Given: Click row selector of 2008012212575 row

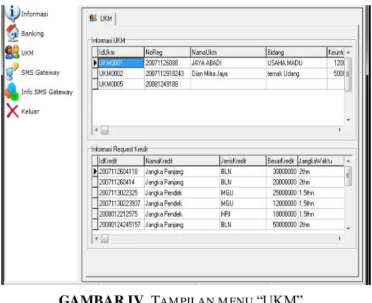Looking at the screenshot, I should (x=95, y=214).
